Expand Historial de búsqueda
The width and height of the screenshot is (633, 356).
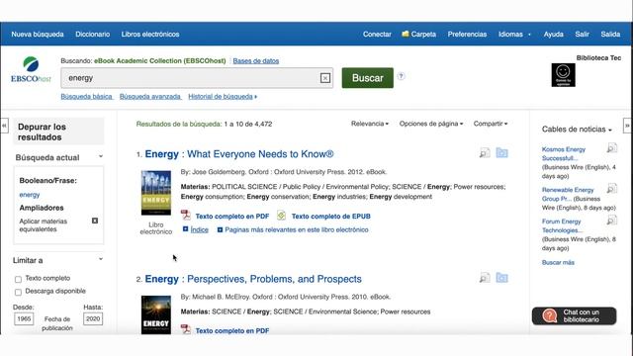(223, 97)
